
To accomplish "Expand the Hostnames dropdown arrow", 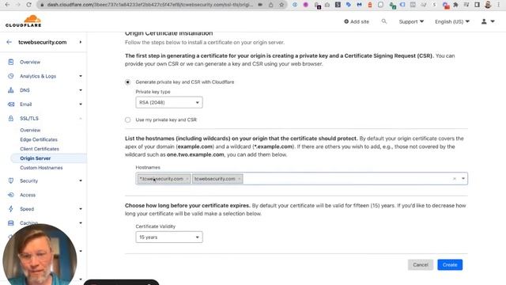I will click(x=463, y=179).
